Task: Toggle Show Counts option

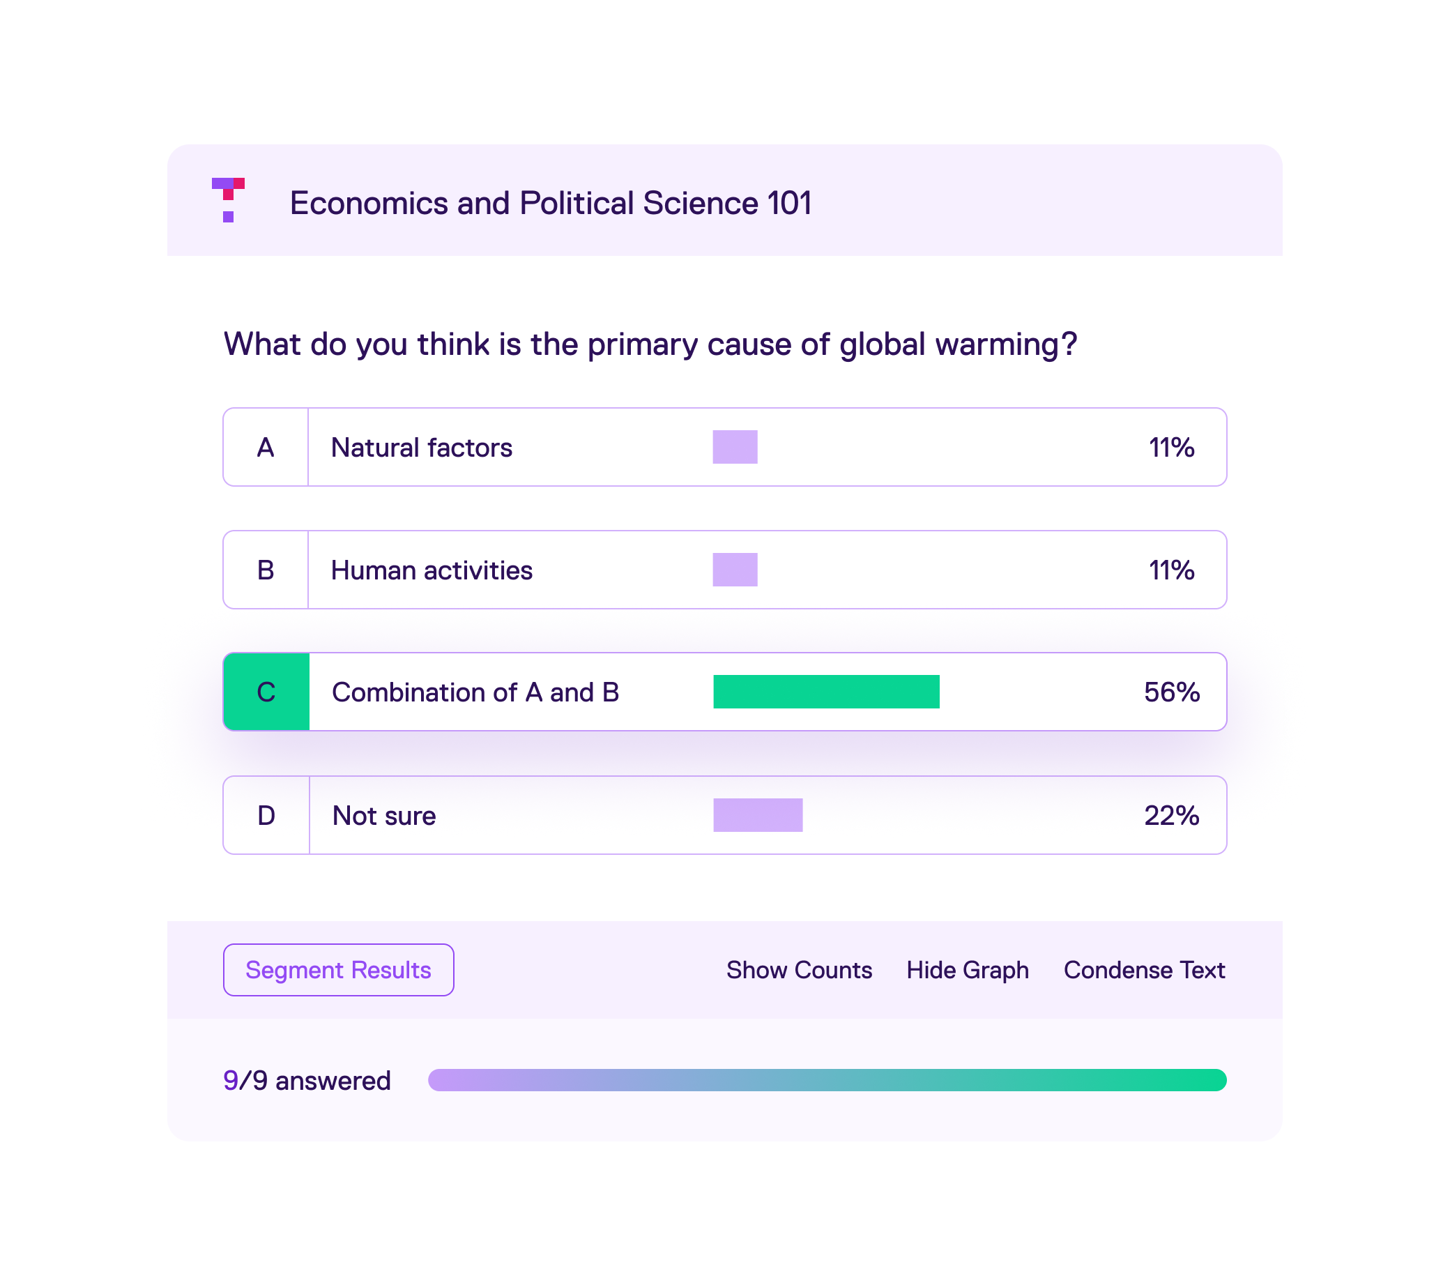Action: tap(799, 970)
